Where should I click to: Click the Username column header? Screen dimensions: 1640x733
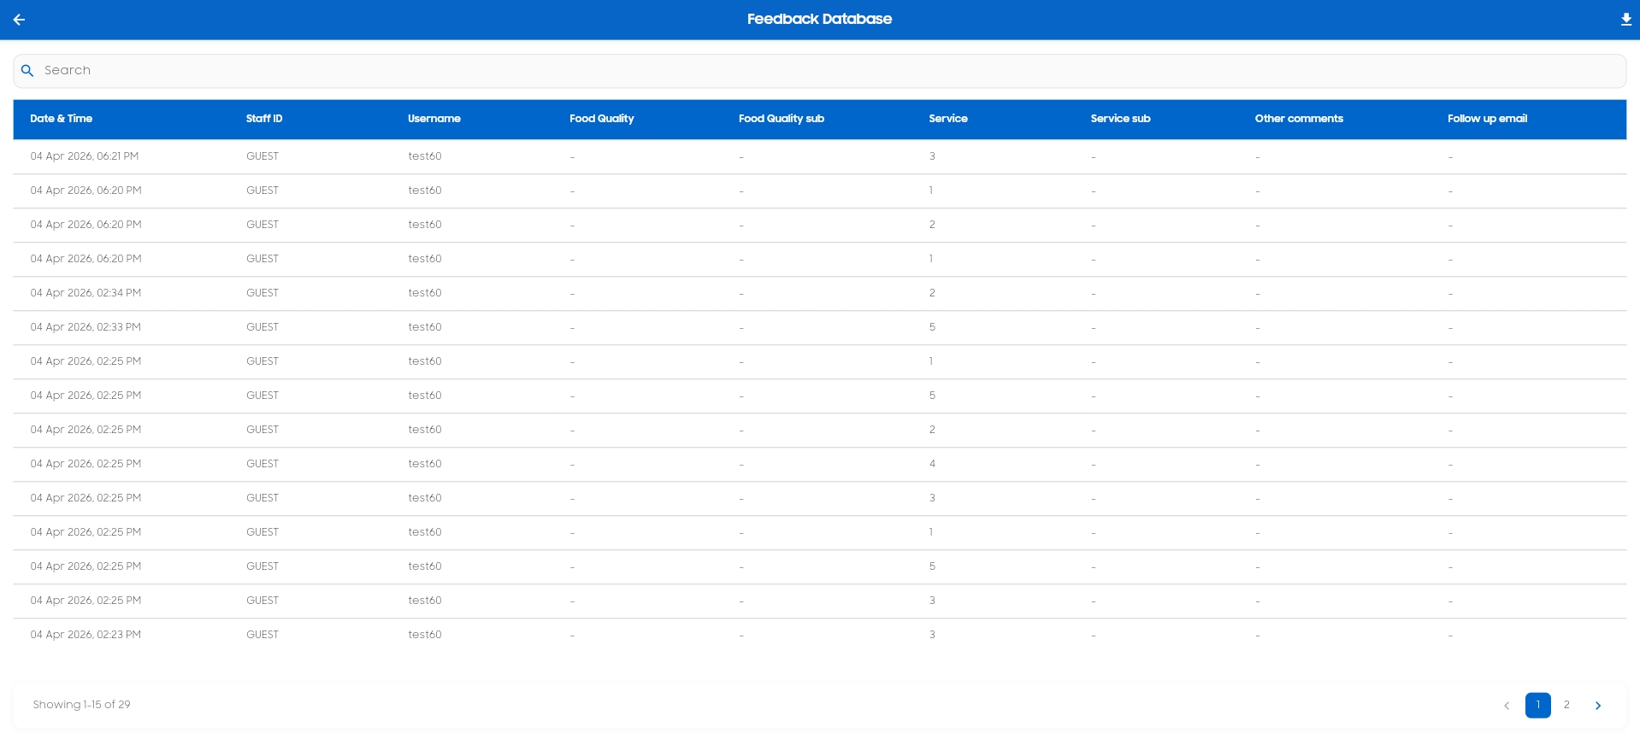pos(434,119)
